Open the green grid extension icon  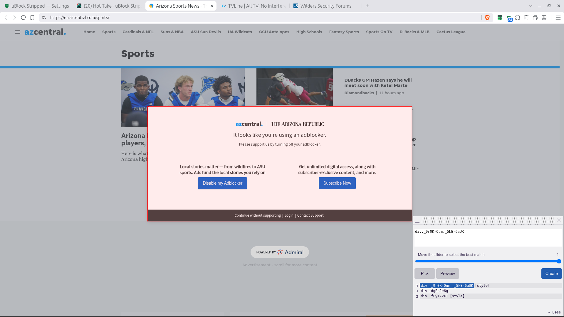click(500, 18)
